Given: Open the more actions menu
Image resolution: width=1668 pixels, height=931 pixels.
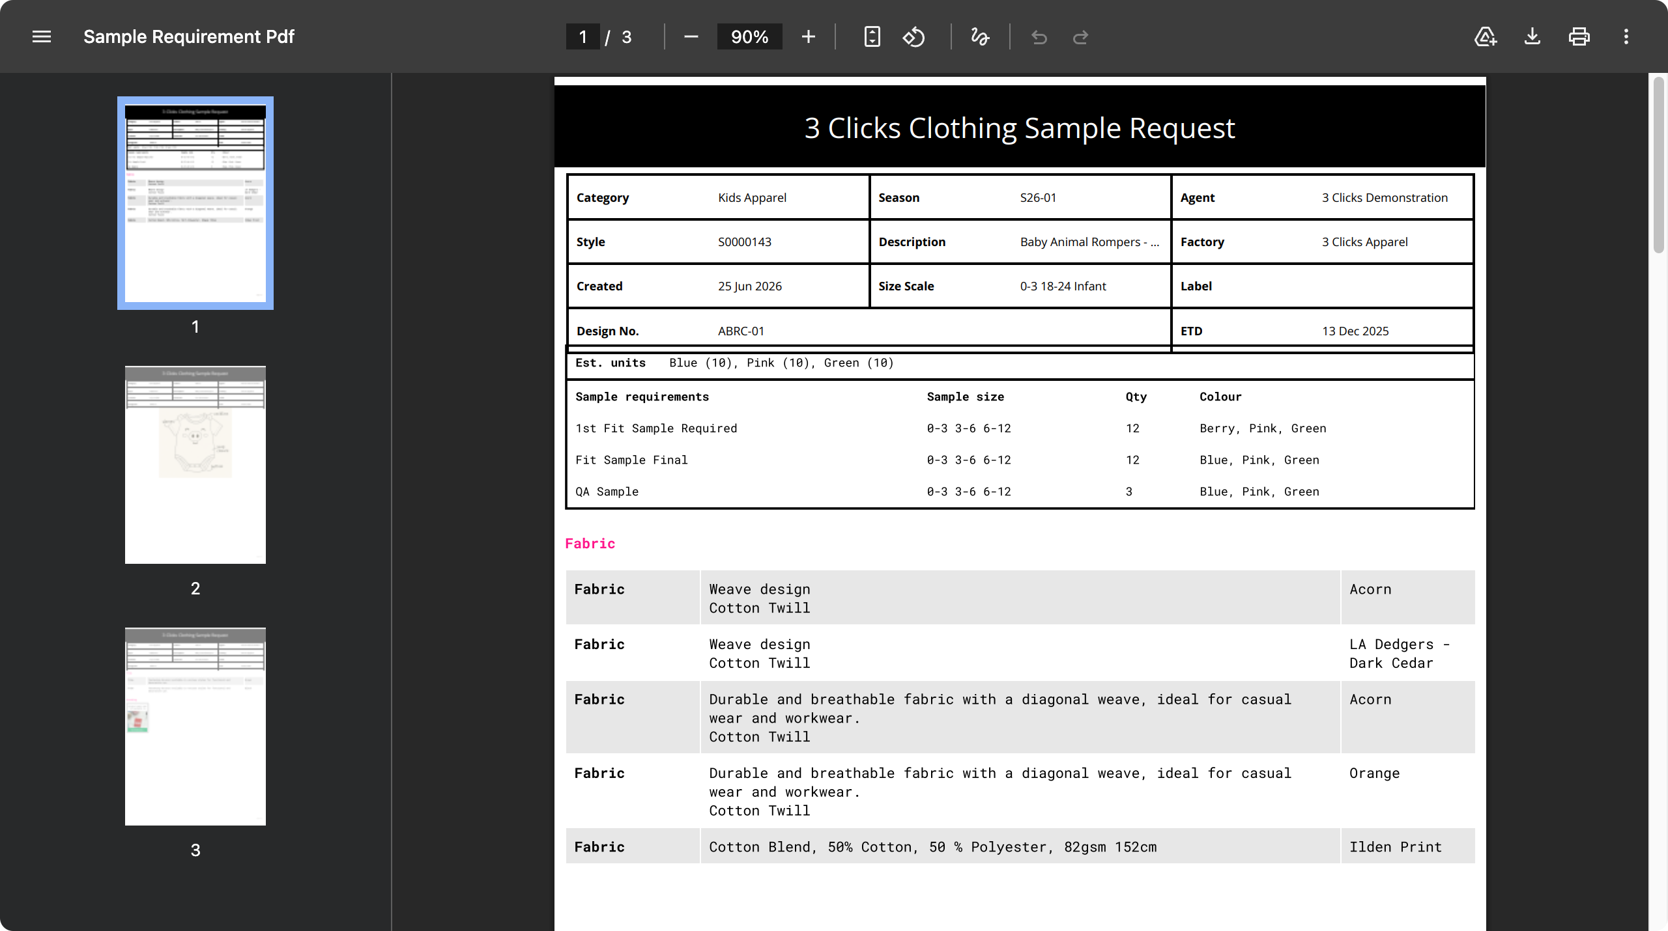Looking at the screenshot, I should coord(1626,37).
